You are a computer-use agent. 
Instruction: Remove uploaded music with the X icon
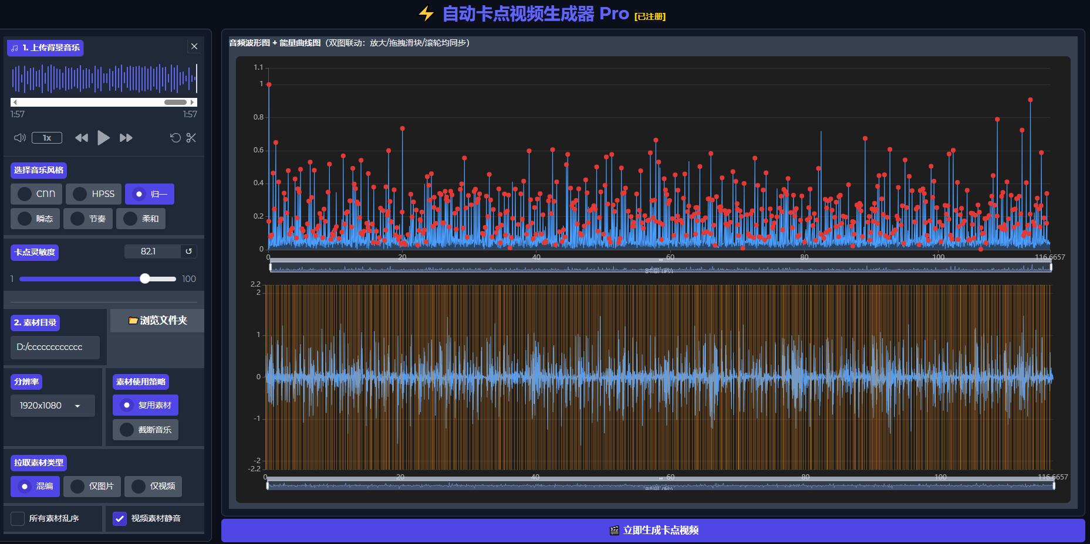tap(194, 46)
